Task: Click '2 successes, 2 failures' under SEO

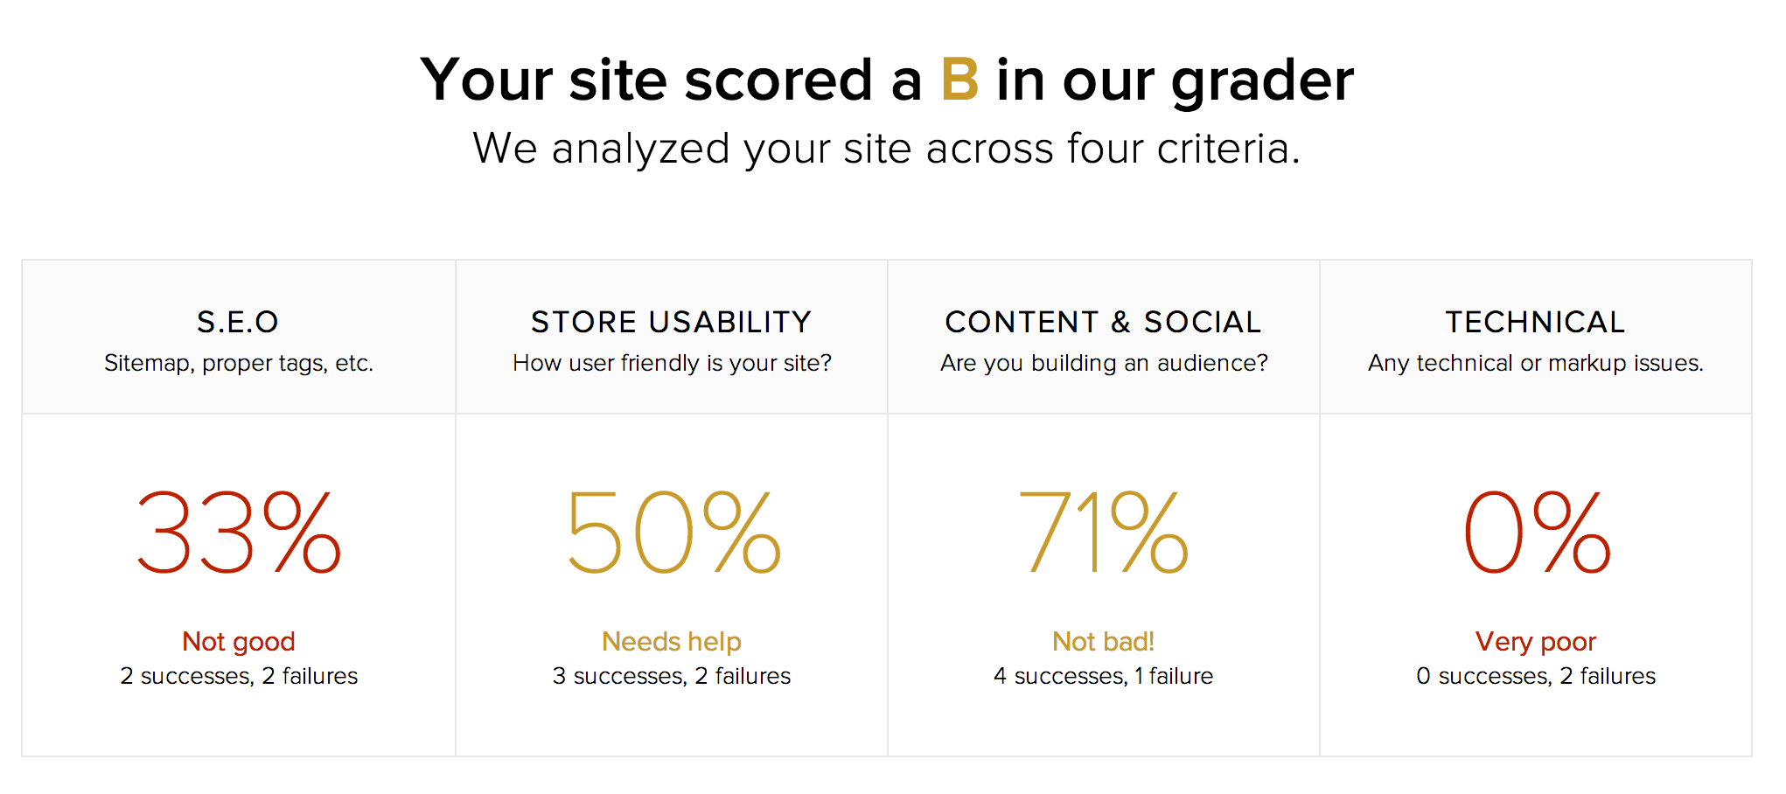Action: coord(239,676)
